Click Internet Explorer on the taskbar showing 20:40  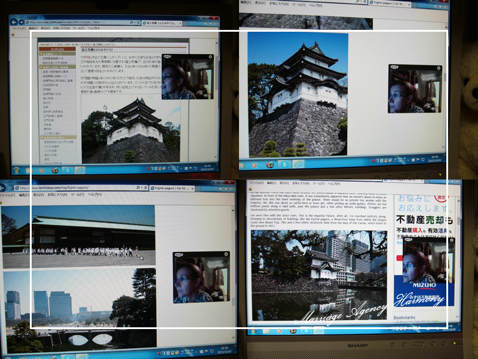click(x=80, y=170)
